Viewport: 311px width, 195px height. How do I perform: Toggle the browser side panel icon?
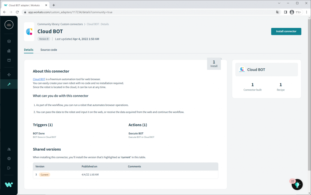285,12
